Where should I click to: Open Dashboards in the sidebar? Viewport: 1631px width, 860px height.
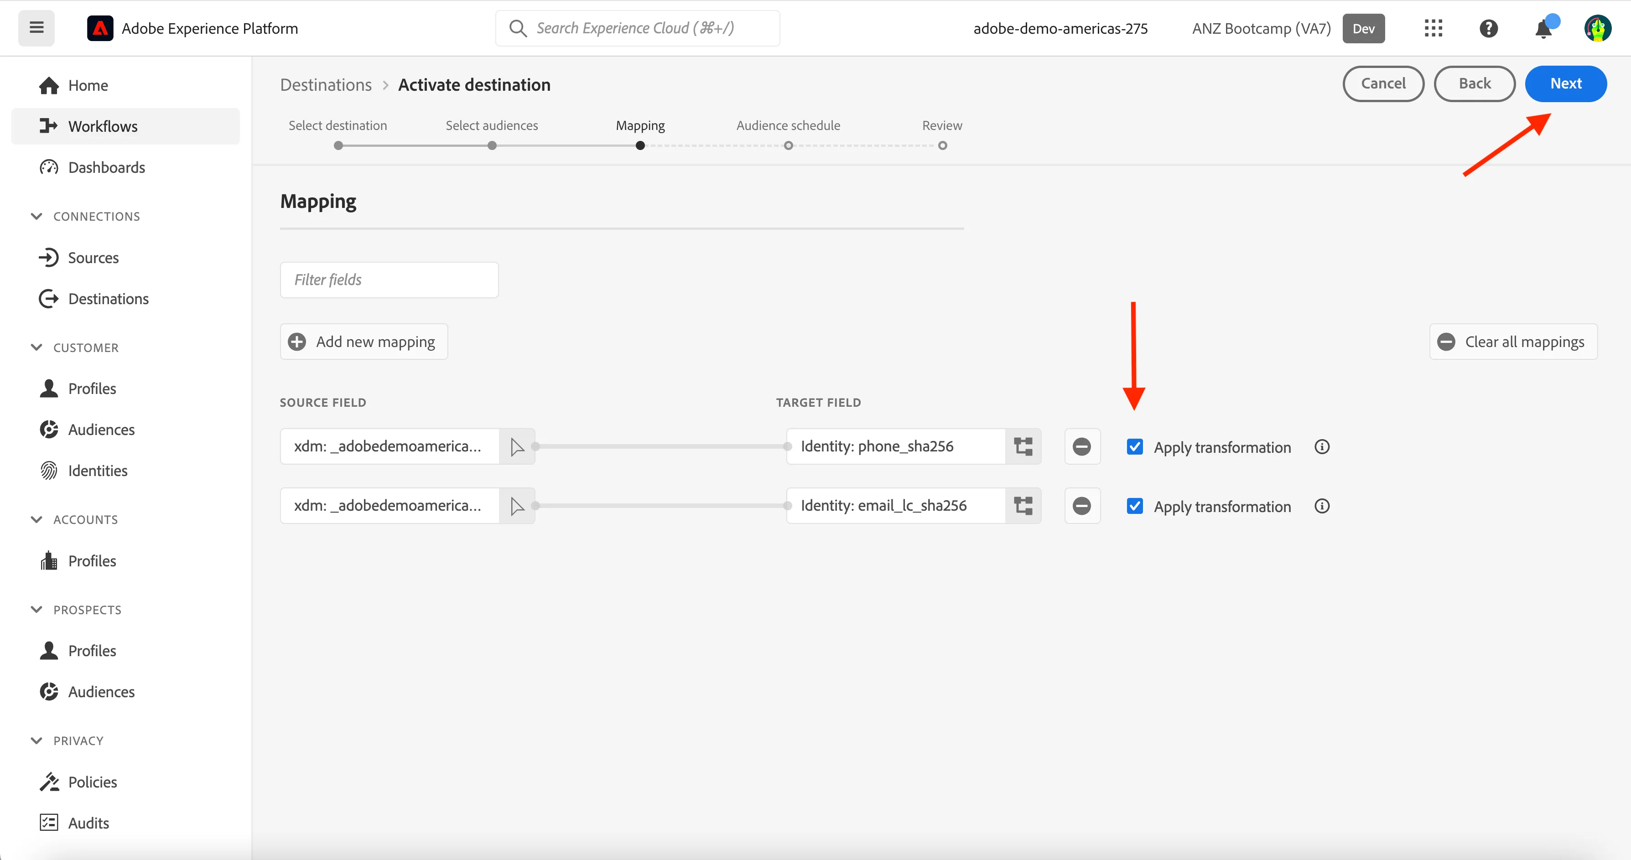click(x=106, y=167)
